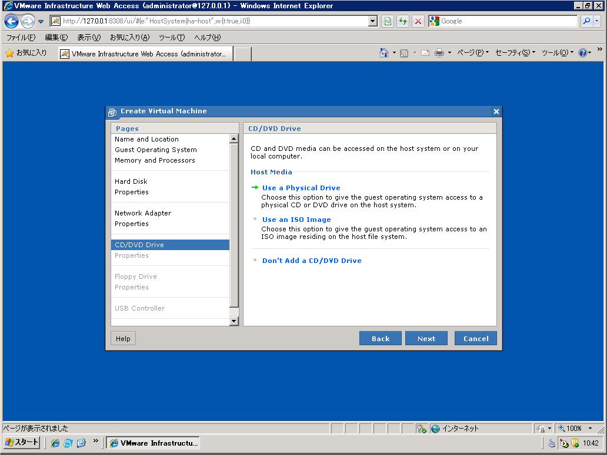607x455 pixels.
Task: Click the Help button in dialog
Action: tap(123, 338)
